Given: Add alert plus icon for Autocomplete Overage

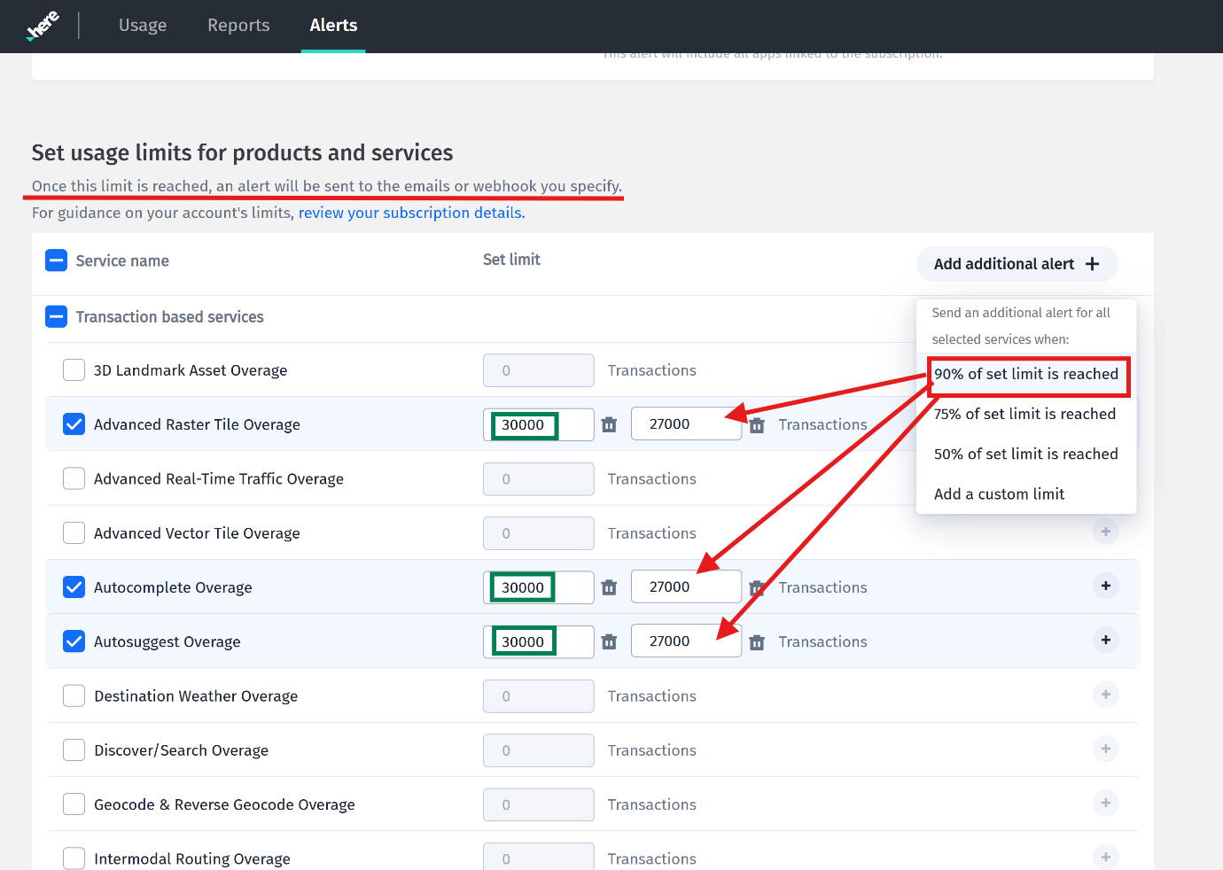Looking at the screenshot, I should (x=1106, y=586).
